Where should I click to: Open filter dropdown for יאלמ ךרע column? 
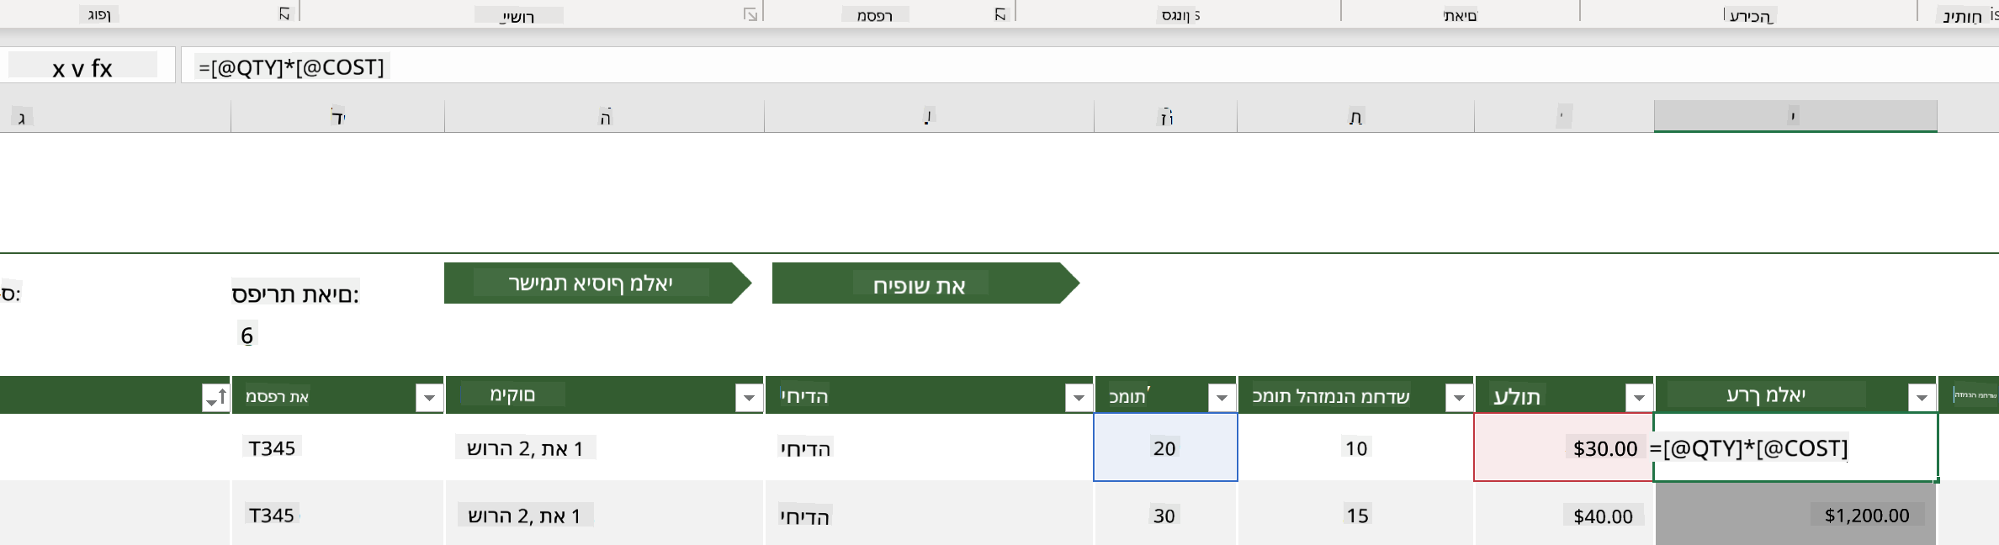tap(1922, 397)
